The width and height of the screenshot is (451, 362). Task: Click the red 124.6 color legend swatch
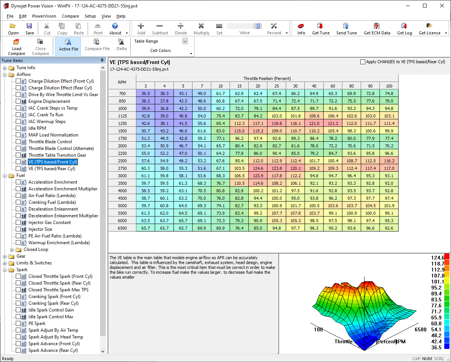447,257
